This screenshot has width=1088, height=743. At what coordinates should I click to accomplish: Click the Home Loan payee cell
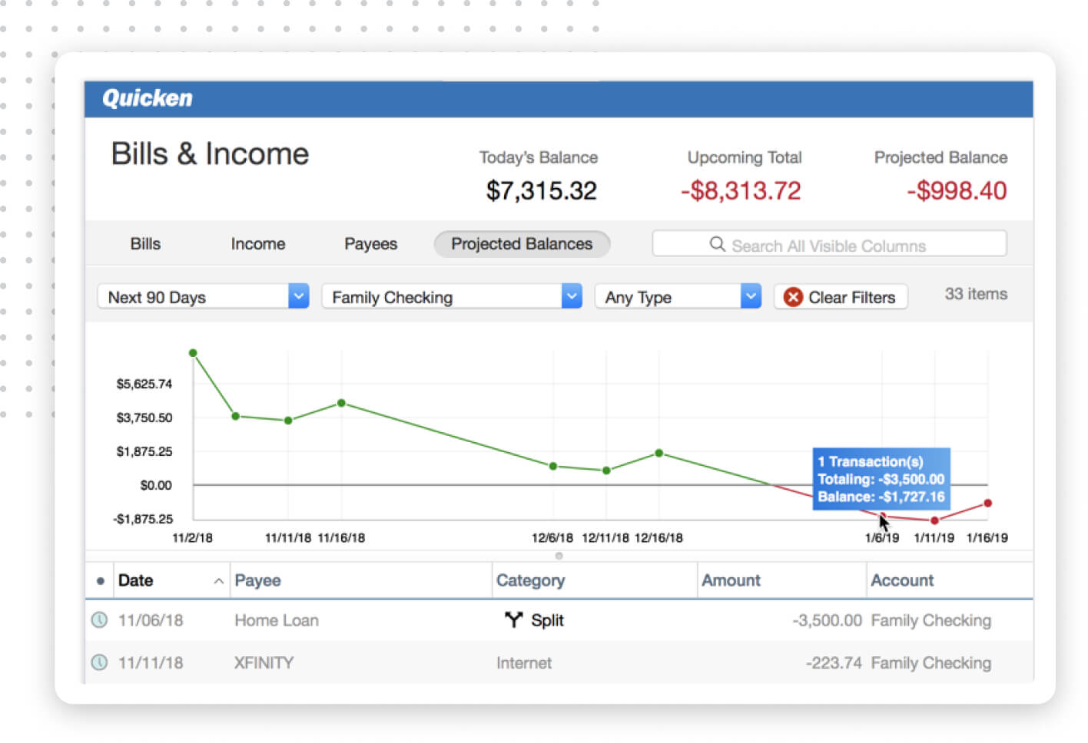tap(277, 620)
